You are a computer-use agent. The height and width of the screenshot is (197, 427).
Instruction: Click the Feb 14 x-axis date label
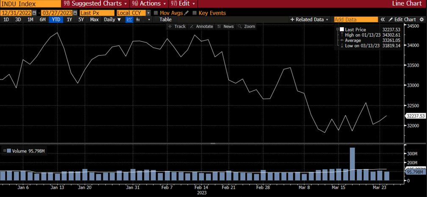(x=202, y=188)
